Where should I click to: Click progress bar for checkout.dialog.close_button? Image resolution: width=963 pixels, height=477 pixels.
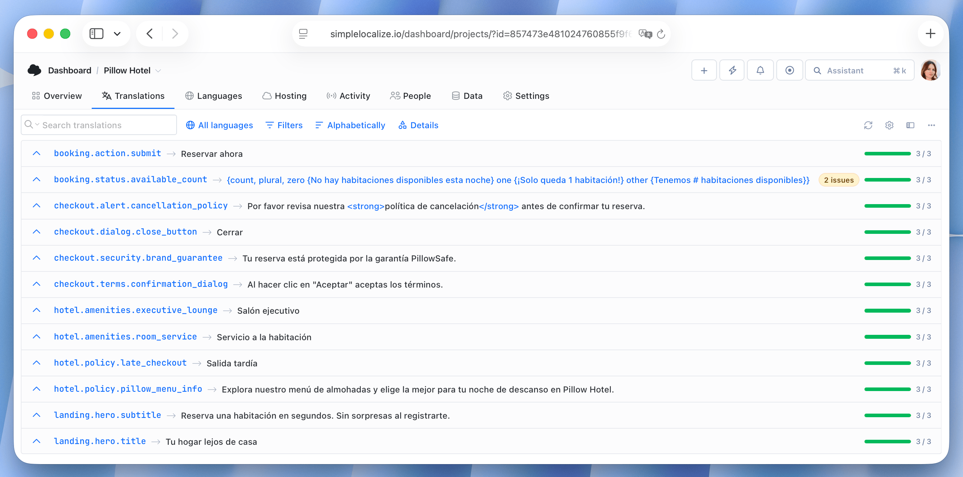[887, 232]
